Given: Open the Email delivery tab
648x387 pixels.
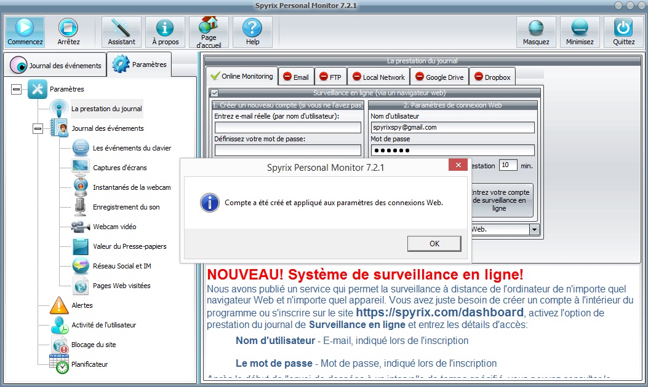Looking at the screenshot, I should click(x=297, y=77).
